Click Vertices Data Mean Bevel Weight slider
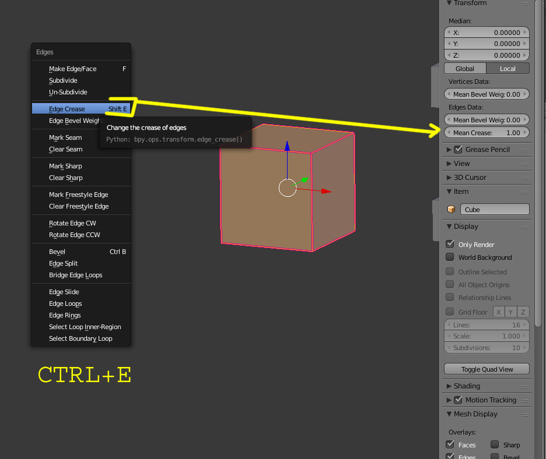Screen dimensions: 546x459 tap(487, 94)
